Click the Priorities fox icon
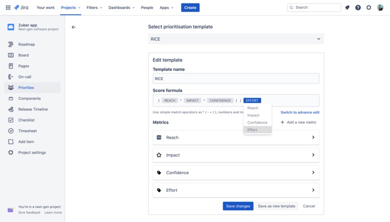Image resolution: width=390 pixels, height=222 pixels. (x=11, y=87)
